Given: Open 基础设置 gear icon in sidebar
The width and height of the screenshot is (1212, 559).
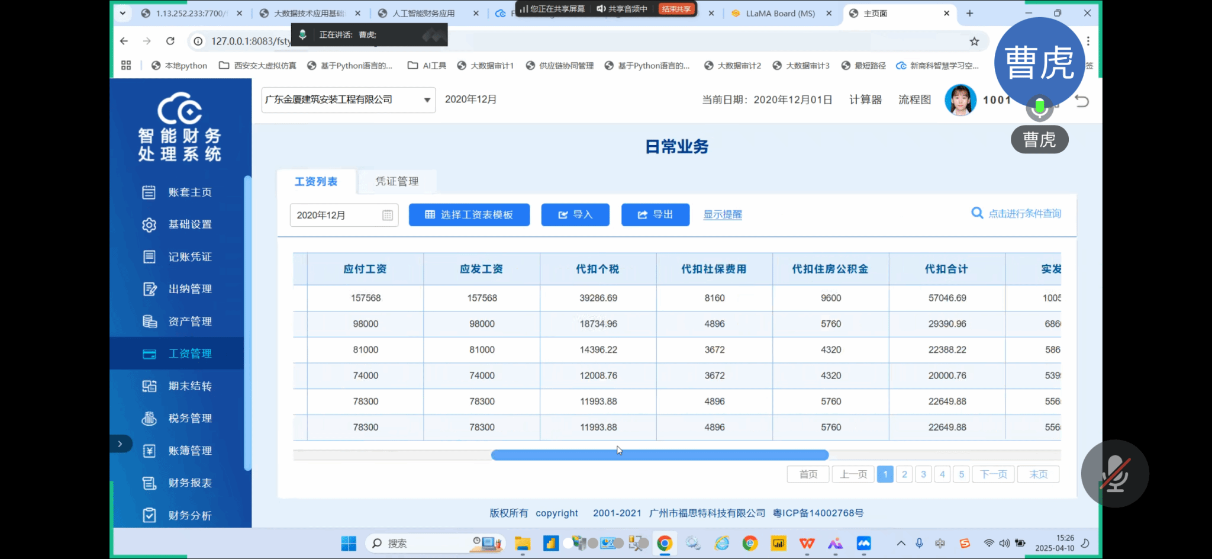Looking at the screenshot, I should 149,225.
